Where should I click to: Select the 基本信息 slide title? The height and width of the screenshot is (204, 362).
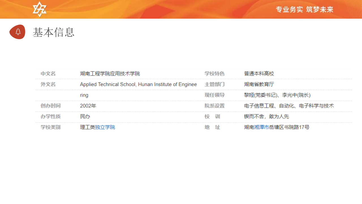[x=53, y=32]
